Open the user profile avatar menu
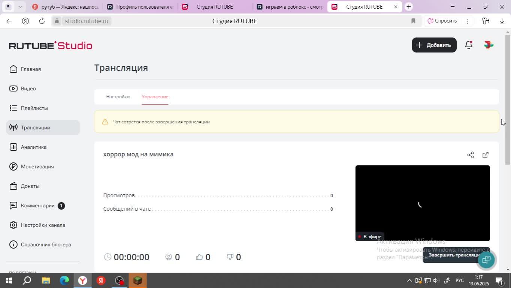Screen dimensions: 511x288 (x=489, y=45)
